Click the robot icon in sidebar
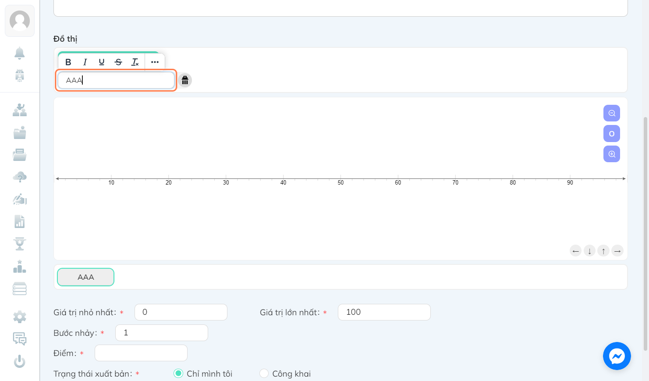The height and width of the screenshot is (381, 649). coord(20,75)
